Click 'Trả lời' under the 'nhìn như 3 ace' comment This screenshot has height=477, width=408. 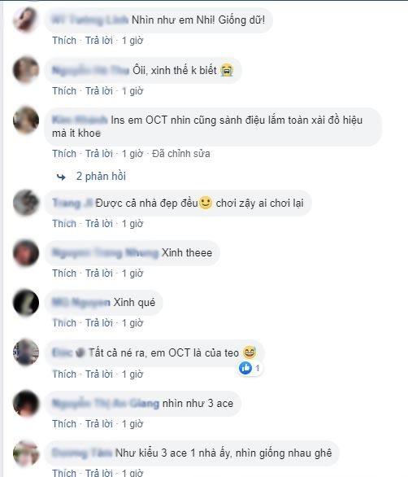[98, 424]
